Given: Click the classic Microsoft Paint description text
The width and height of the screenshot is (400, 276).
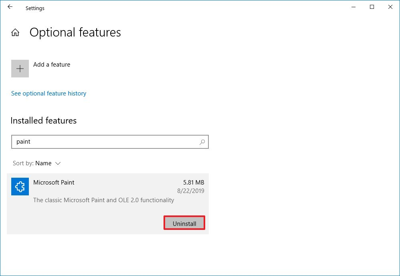Looking at the screenshot, I should point(103,200).
